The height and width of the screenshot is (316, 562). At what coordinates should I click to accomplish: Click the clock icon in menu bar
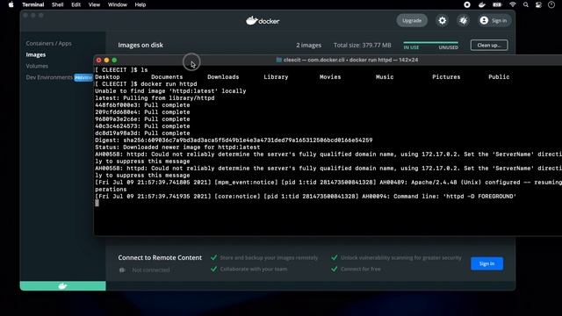click(551, 4)
